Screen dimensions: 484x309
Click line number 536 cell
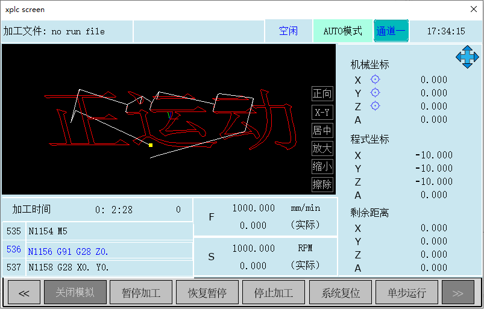(14, 249)
